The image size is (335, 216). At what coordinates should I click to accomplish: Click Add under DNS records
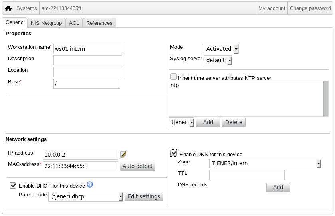point(278,187)
